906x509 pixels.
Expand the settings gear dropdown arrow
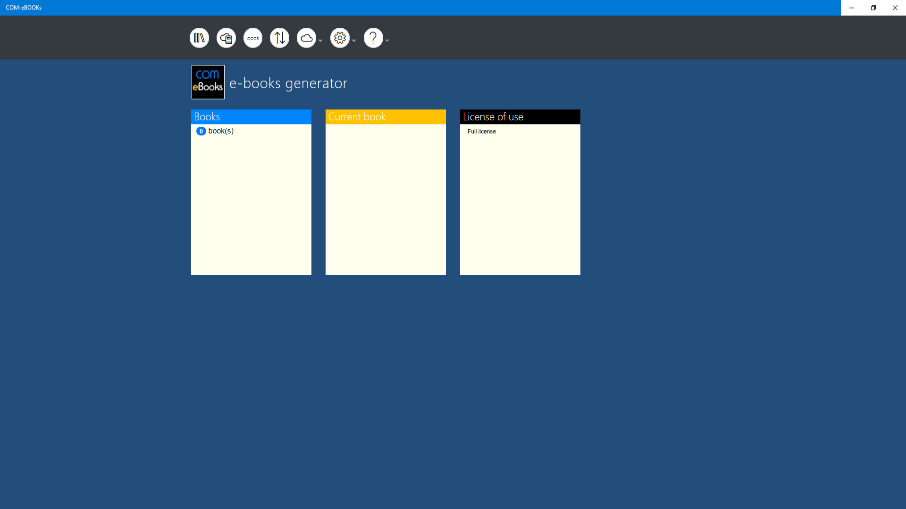354,41
